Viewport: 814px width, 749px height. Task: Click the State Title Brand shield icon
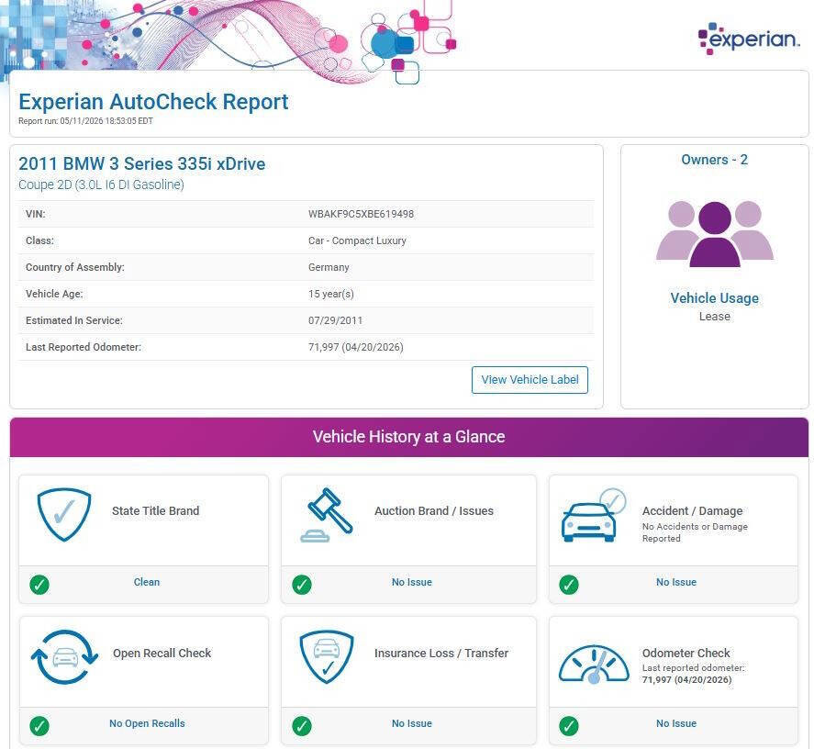tap(64, 515)
